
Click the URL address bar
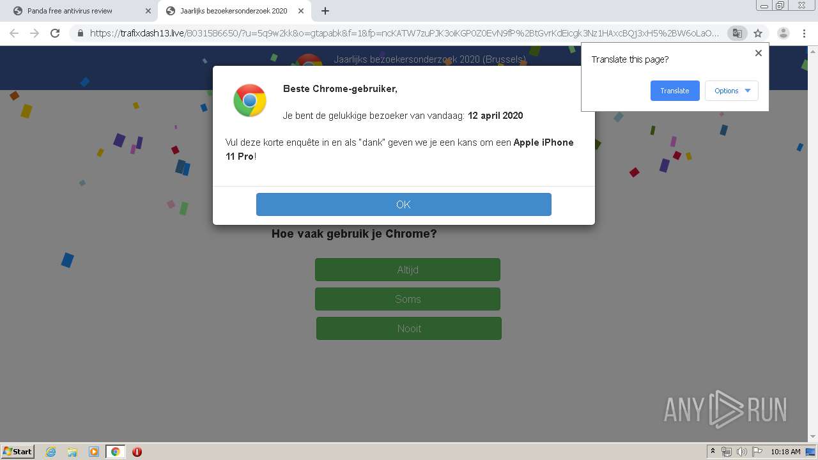pyautogui.click(x=404, y=33)
